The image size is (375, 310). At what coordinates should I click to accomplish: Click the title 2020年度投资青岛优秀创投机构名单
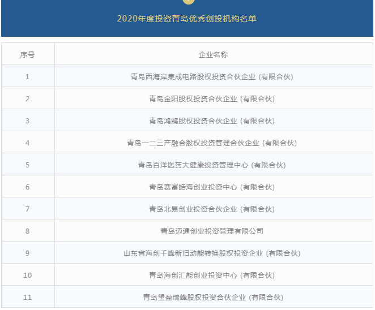coord(186,19)
